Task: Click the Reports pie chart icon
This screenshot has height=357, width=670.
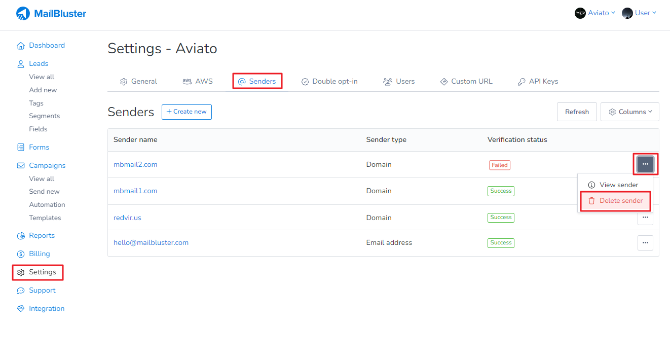Action: point(21,236)
